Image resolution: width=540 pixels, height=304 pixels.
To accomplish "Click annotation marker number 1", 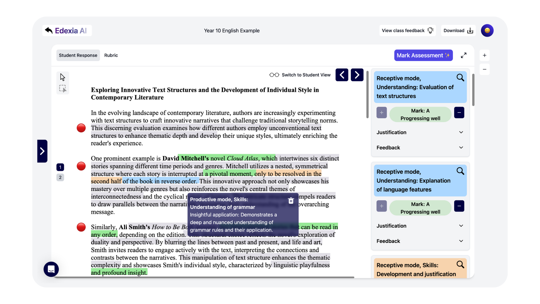I will point(60,167).
